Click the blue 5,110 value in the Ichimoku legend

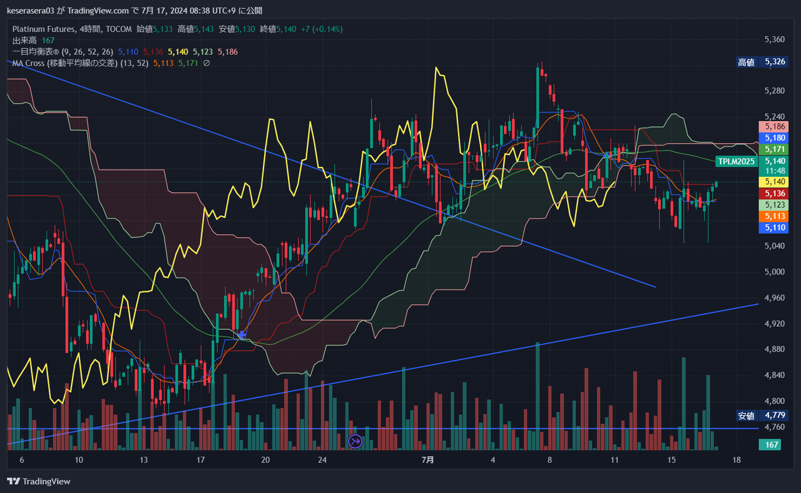128,52
